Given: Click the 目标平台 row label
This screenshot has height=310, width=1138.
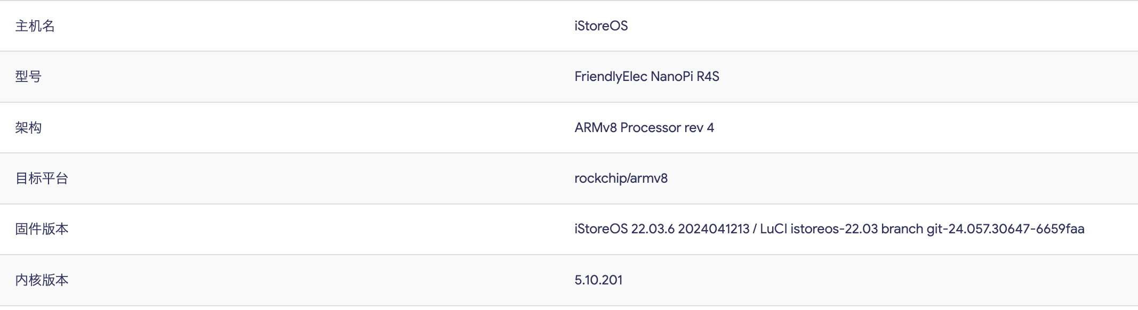Looking at the screenshot, I should (42, 178).
